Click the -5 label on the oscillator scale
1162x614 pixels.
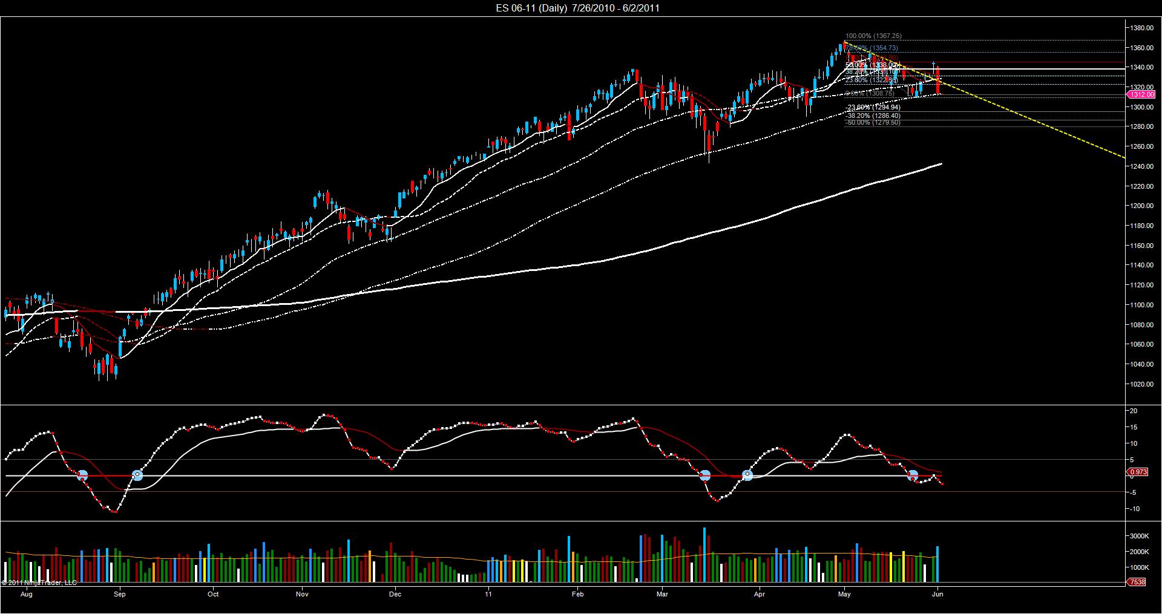(x=1133, y=493)
